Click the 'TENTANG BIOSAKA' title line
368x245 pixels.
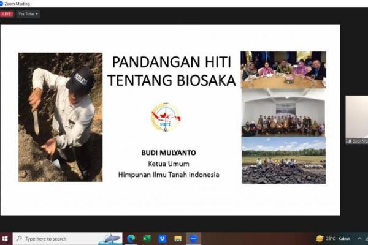coord(172,80)
